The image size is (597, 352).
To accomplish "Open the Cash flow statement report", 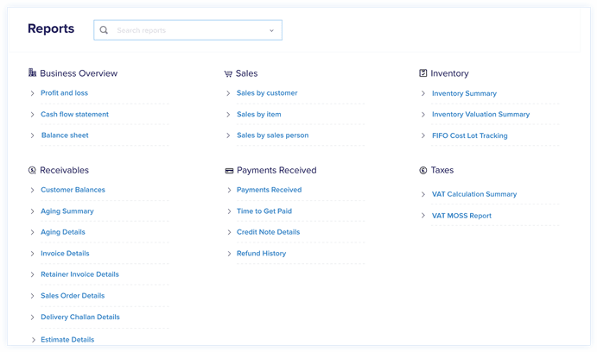I will (x=74, y=115).
